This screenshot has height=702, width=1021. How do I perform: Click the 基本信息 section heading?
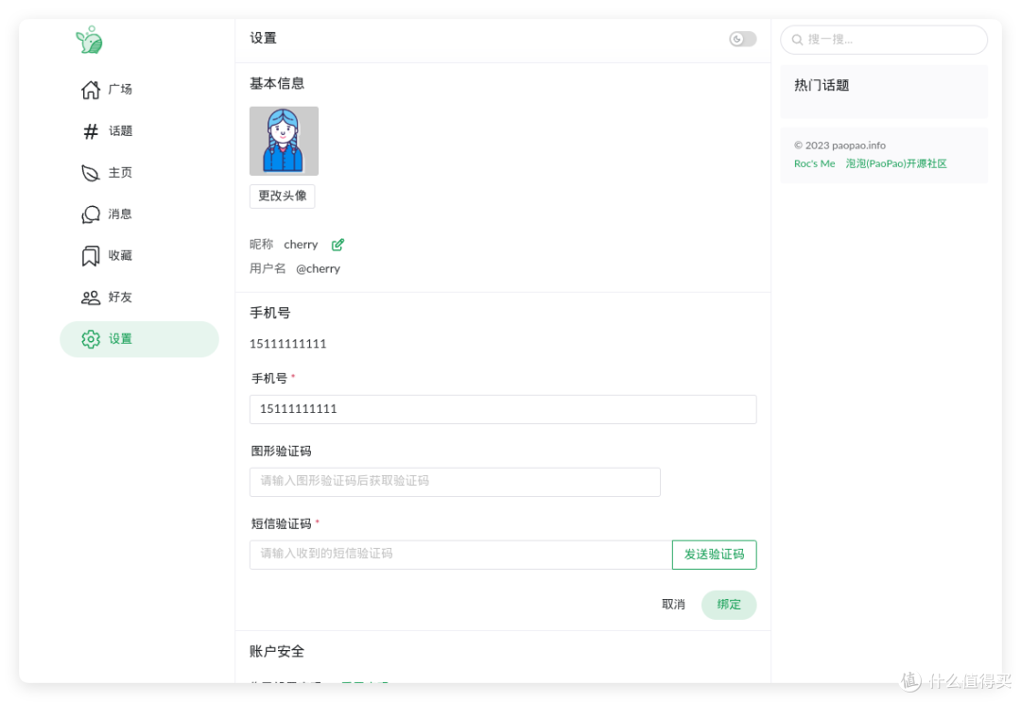coord(277,83)
